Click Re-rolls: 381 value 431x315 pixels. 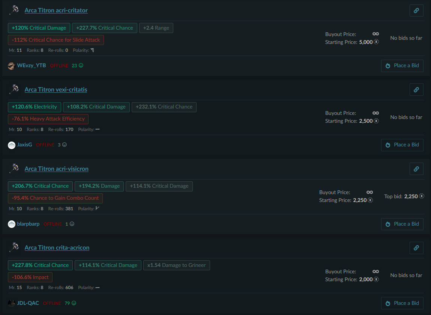(69, 208)
